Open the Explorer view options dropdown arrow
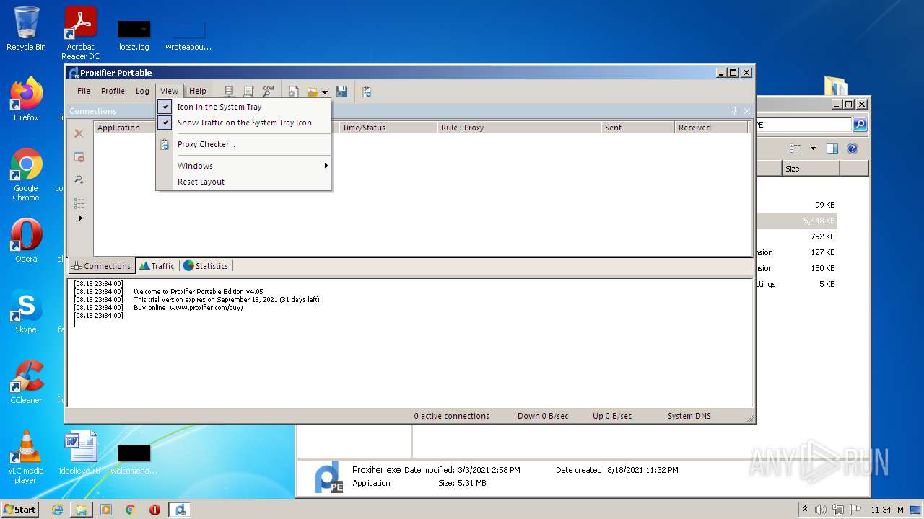Image resolution: width=924 pixels, height=519 pixels. click(x=813, y=148)
